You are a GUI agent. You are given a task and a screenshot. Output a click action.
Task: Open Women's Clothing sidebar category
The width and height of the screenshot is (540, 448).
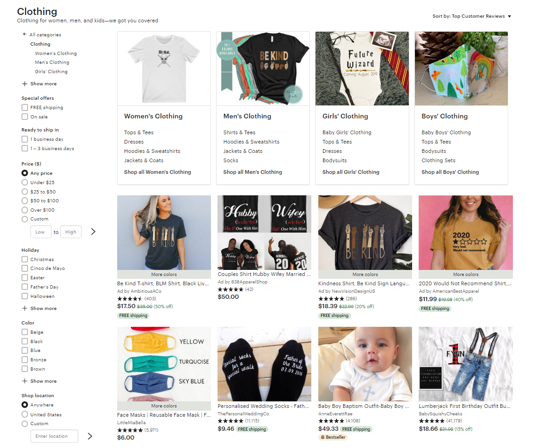point(56,53)
